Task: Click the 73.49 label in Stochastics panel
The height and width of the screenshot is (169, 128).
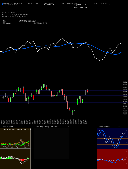Action: tap(124, 134)
